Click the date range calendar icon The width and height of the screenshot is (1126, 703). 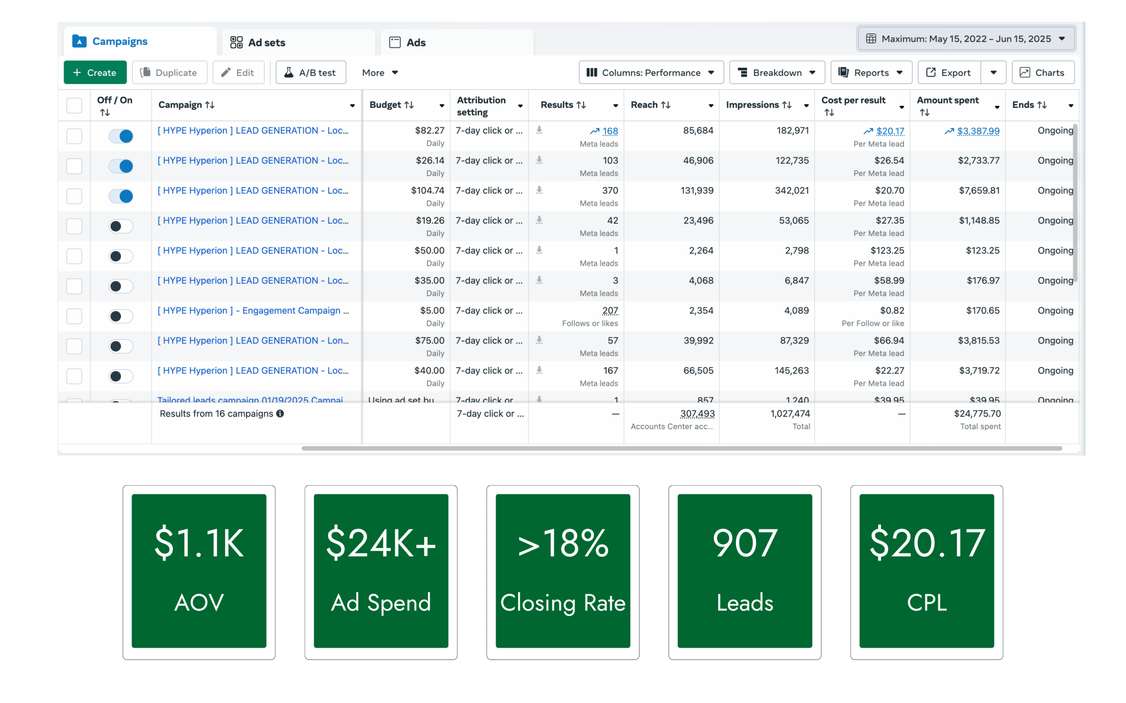click(871, 39)
